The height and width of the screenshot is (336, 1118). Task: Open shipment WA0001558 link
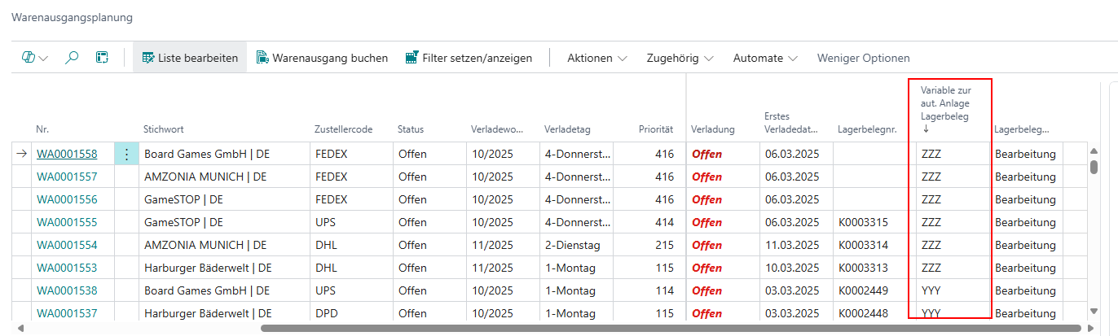coord(67,154)
